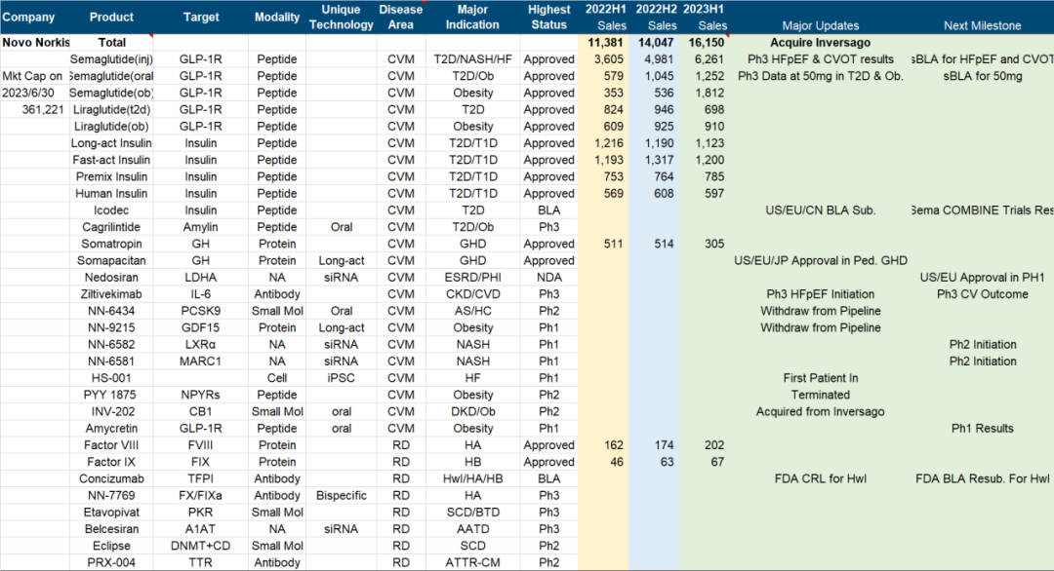
Task: Click the total 2023H1 sales 16,150
Action: tap(706, 42)
